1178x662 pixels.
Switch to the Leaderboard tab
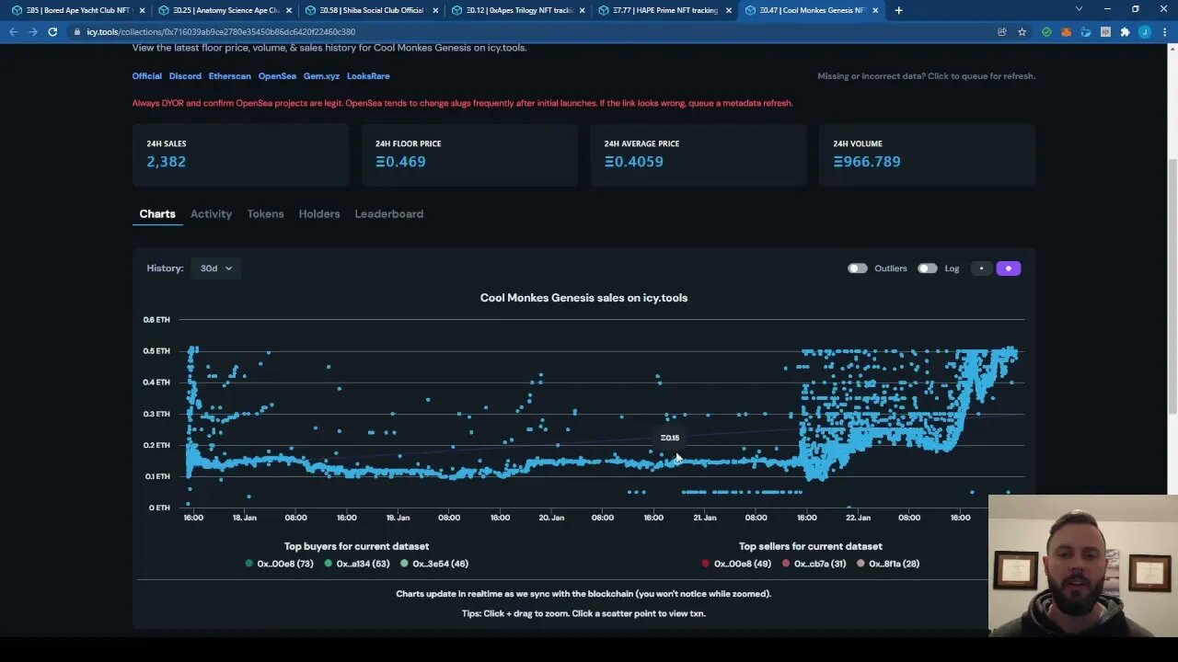[x=389, y=213]
